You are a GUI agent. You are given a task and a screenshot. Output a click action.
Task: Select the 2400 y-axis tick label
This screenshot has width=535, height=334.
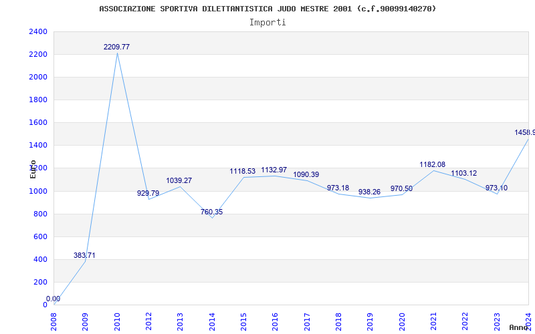(38, 31)
